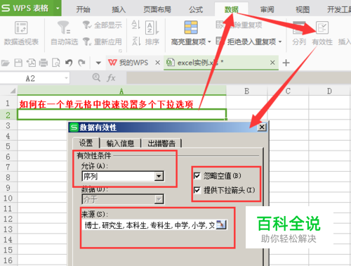Open the 排序 sort dialog
Viewport: 351px width, 266px height.
[152, 33]
